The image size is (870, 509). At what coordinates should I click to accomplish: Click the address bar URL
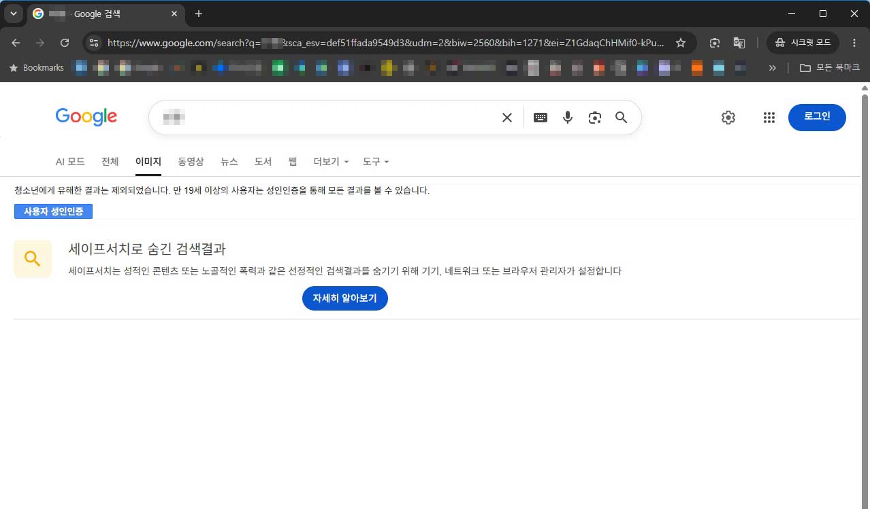pos(386,43)
